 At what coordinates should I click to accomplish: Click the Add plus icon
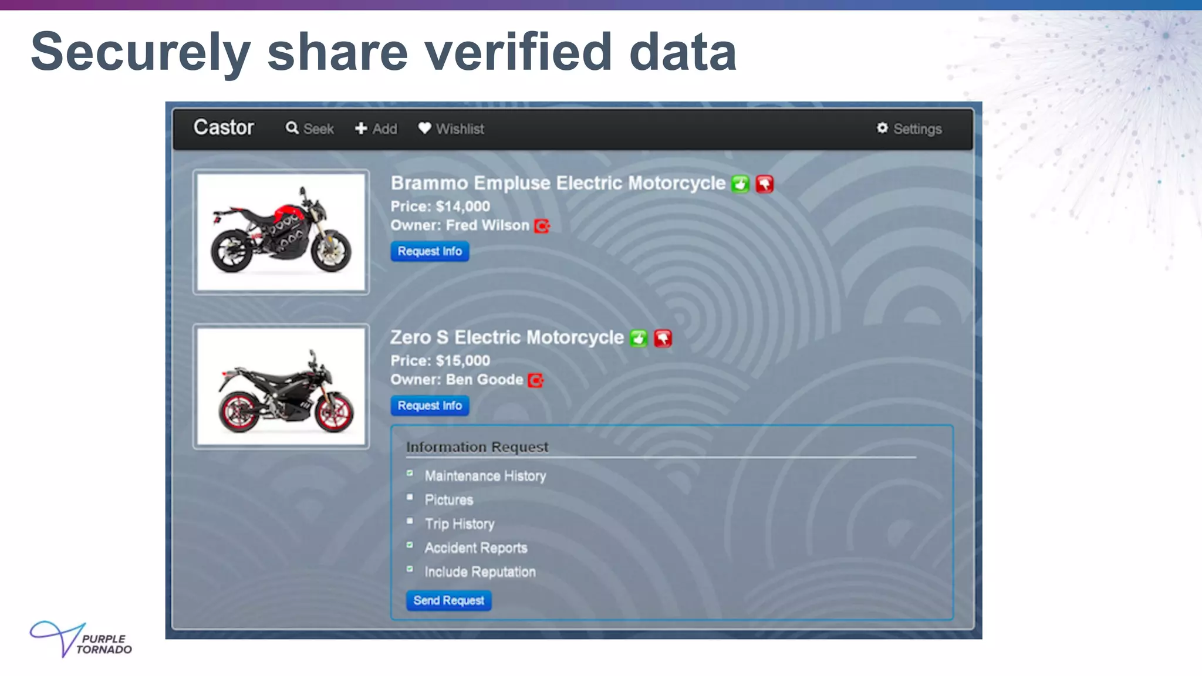point(361,129)
